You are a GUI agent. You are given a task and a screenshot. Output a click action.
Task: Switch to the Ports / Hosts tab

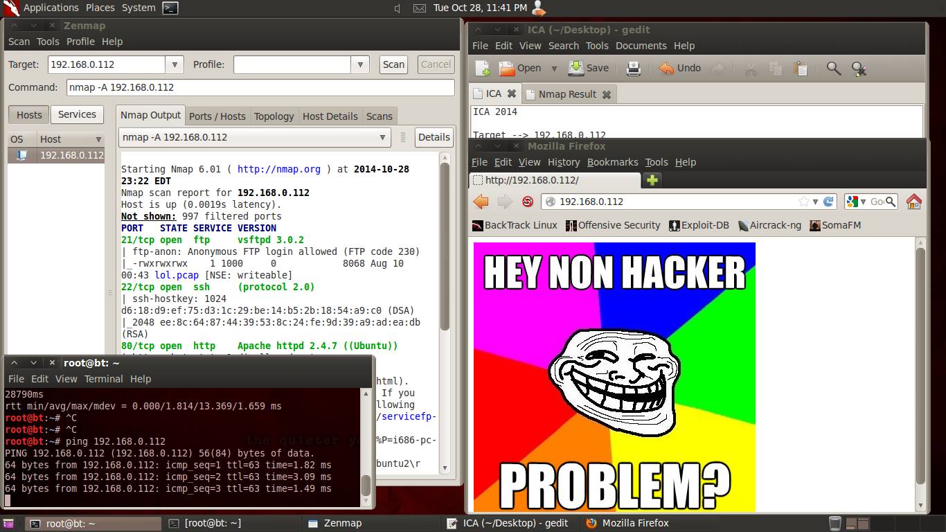(217, 116)
